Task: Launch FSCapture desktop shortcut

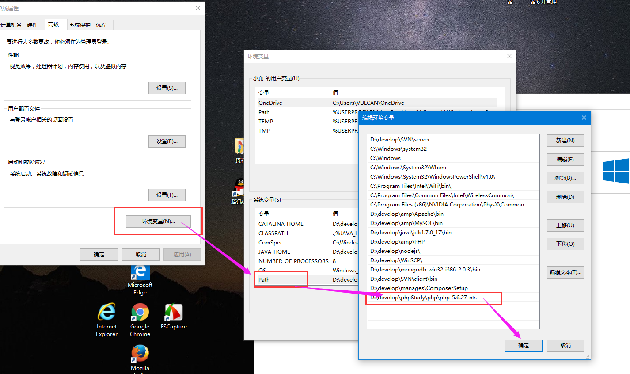Action: point(174,313)
